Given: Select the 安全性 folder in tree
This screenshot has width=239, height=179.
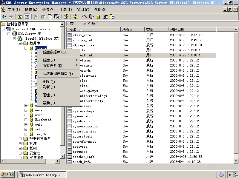Looking at the screenshot, I should tap(35, 153).
